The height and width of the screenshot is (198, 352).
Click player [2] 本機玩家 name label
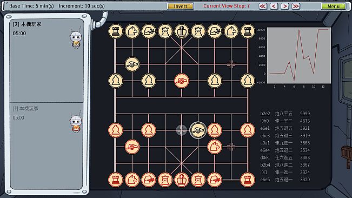click(x=27, y=24)
